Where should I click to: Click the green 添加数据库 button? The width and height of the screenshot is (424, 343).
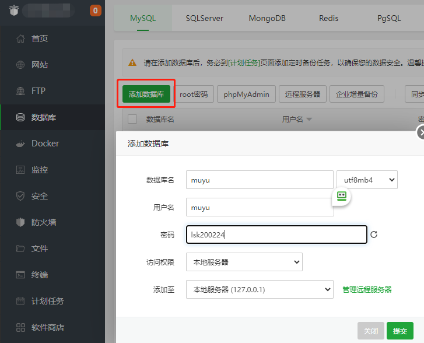(146, 94)
